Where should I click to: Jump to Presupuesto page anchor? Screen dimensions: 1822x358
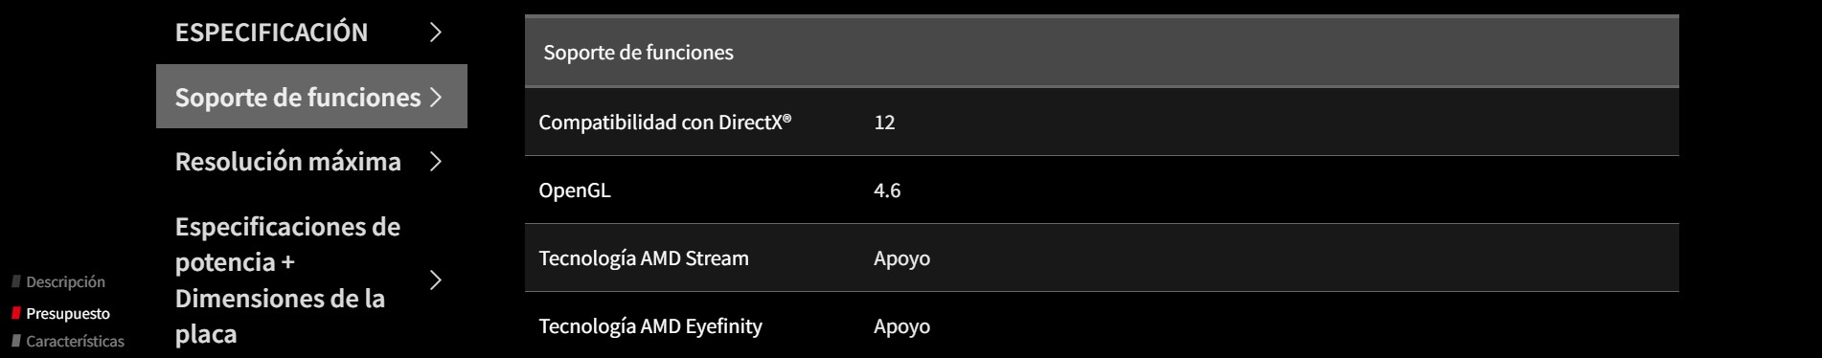(68, 313)
